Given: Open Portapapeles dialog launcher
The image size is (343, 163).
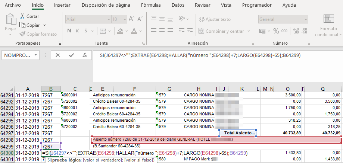Looking at the screenshot, I should (x=59, y=44).
